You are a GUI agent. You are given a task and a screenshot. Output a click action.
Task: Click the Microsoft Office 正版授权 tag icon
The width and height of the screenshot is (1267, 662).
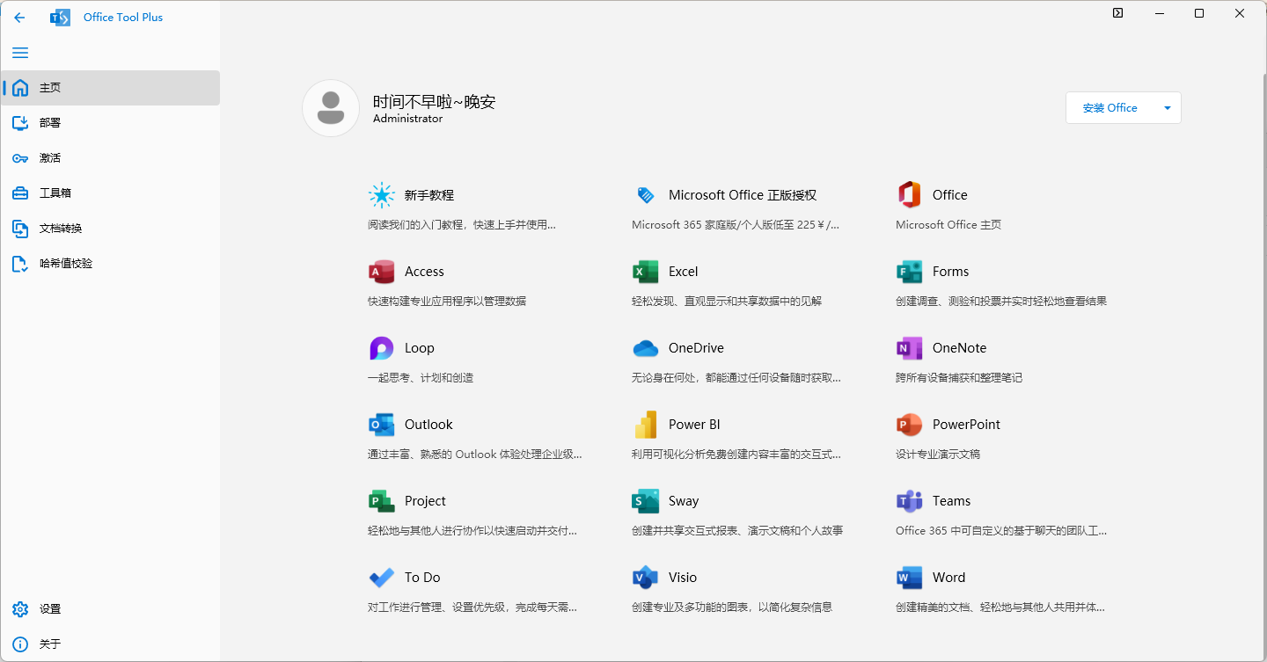tap(645, 195)
